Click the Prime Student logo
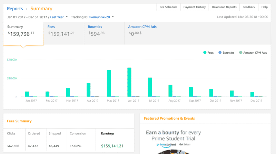This screenshot has width=276, height=154. 166,145
